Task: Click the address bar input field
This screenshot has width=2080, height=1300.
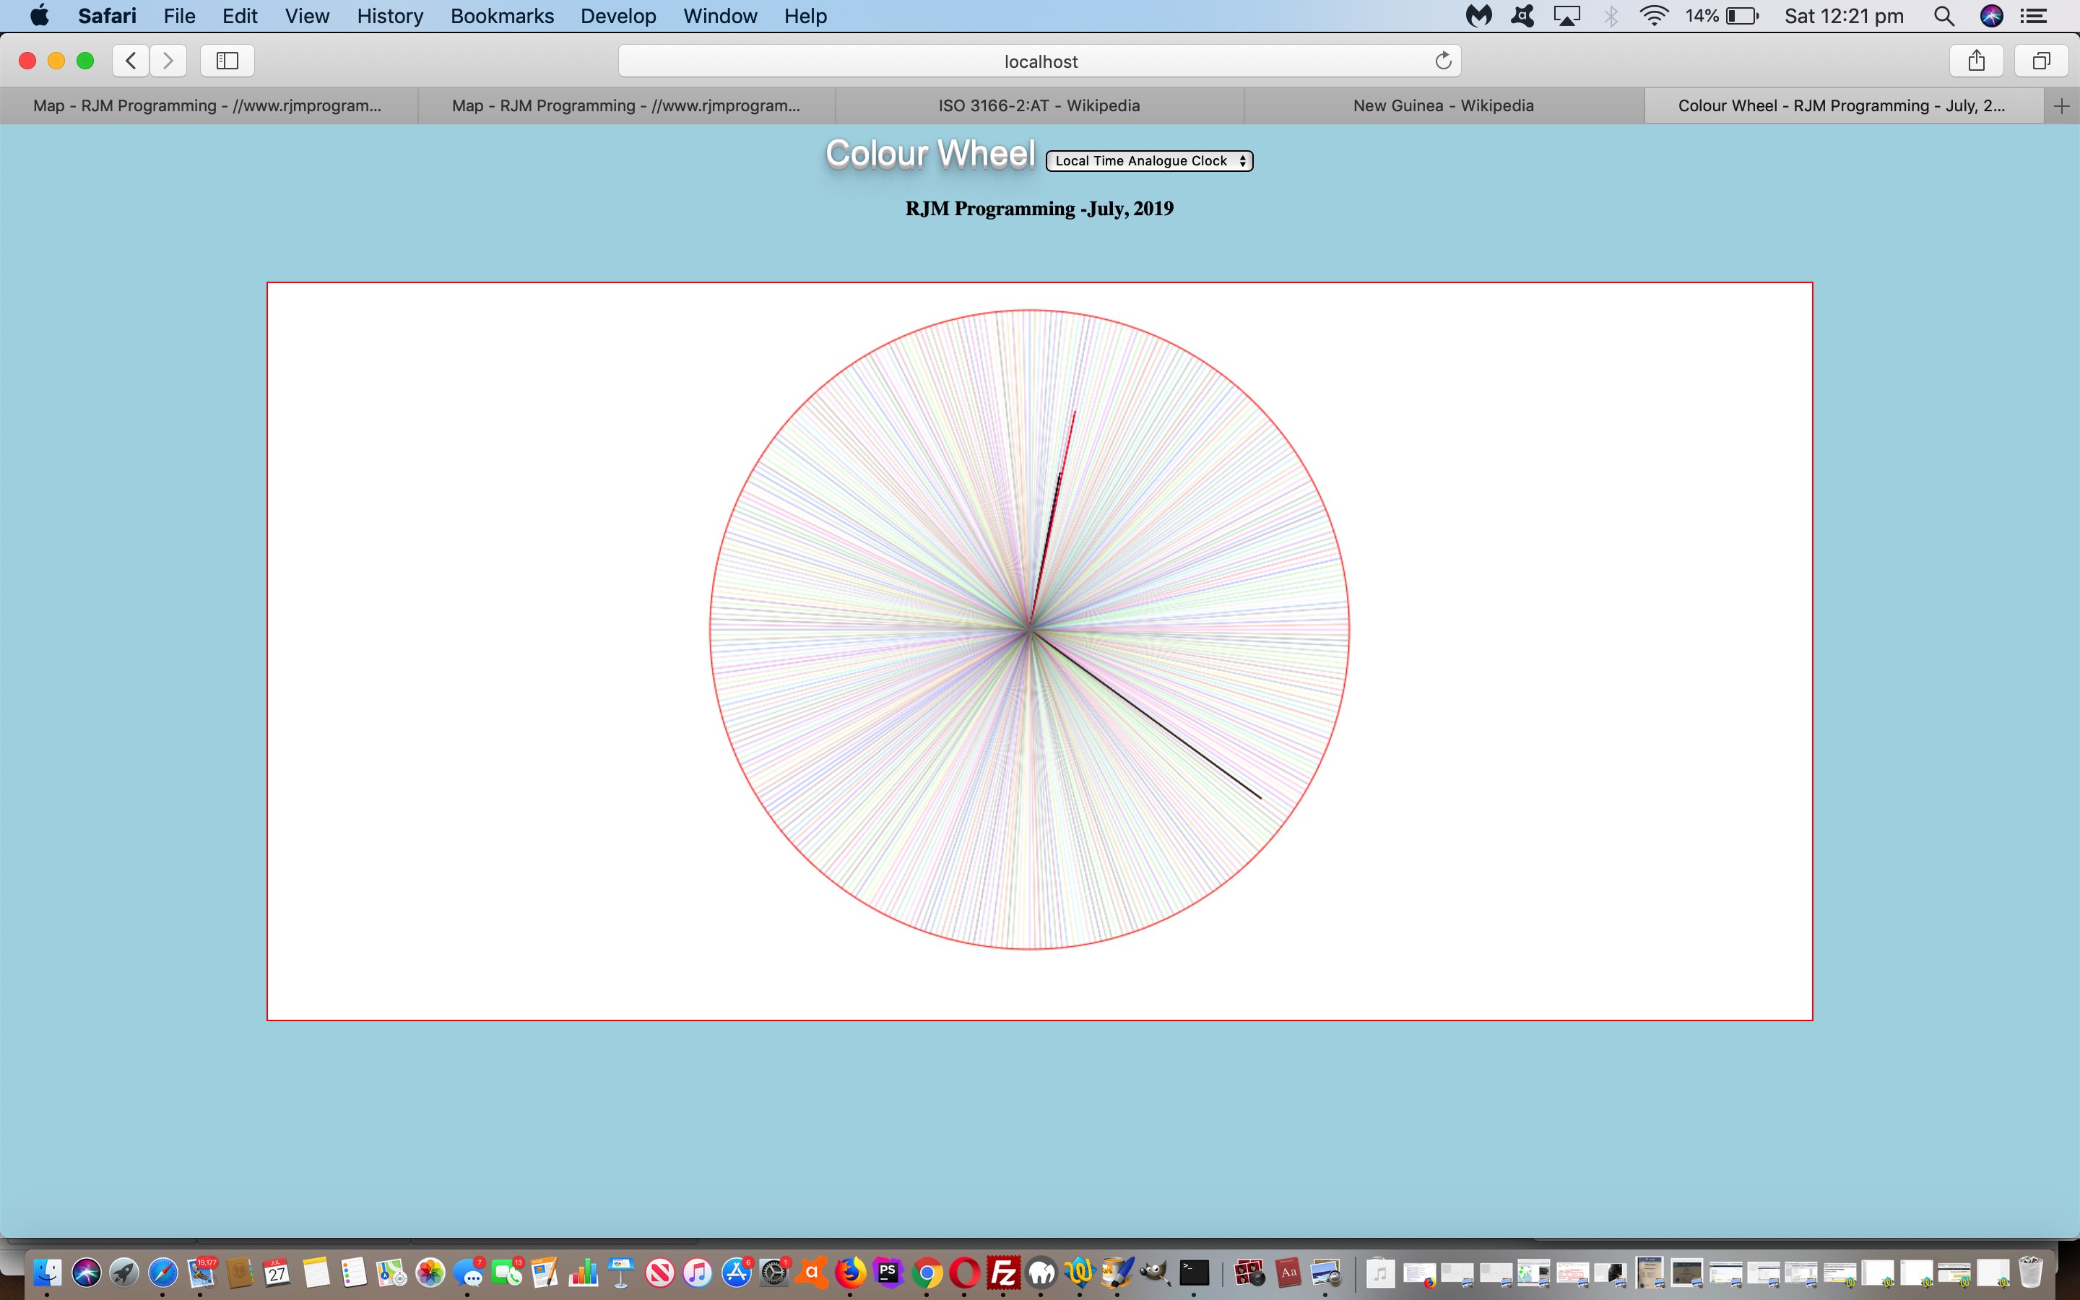Action: [1038, 60]
